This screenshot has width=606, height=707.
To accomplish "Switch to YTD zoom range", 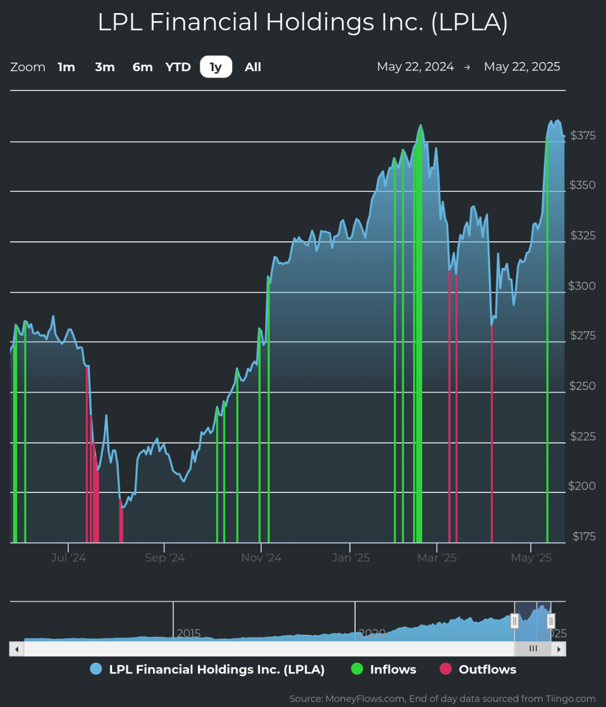I will 178,67.
